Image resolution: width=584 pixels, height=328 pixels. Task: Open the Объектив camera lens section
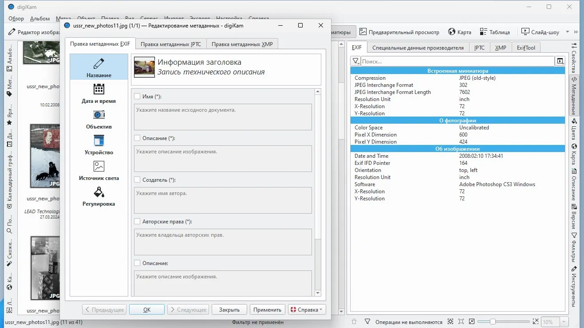tap(99, 115)
